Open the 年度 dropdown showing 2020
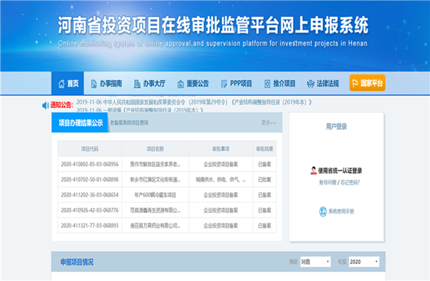The image size is (430, 281). (364, 262)
